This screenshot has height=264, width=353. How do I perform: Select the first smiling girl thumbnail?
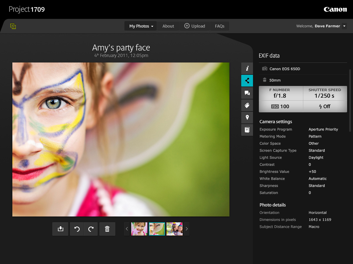point(139,229)
